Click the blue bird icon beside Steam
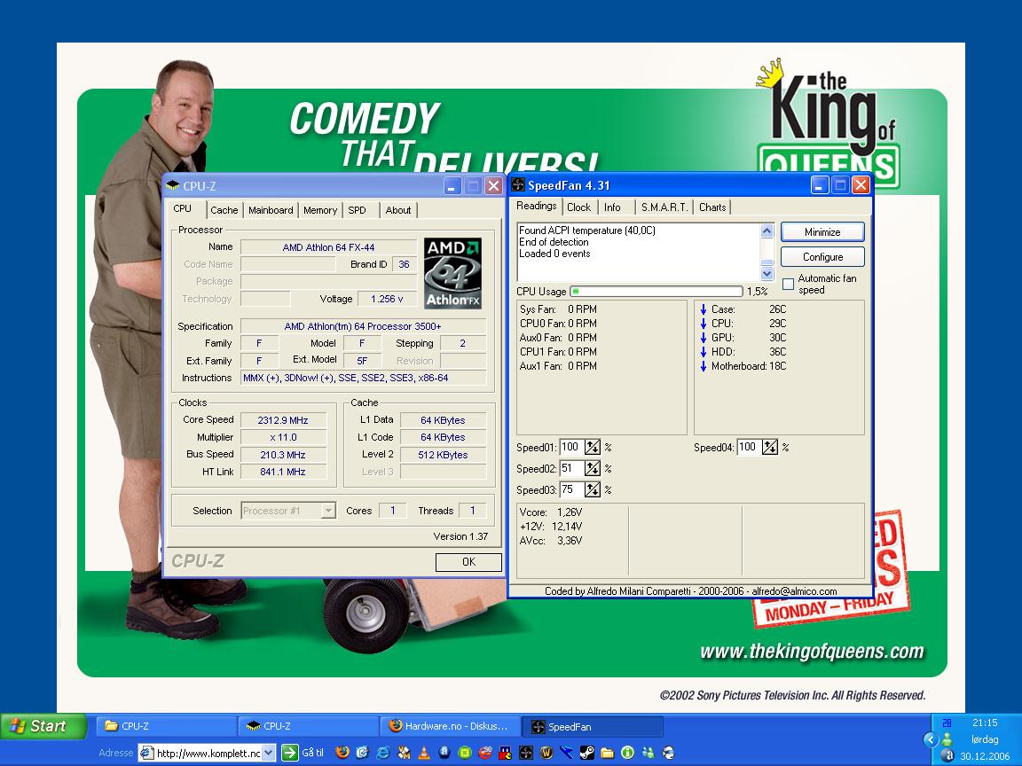The image size is (1022, 766). (566, 753)
